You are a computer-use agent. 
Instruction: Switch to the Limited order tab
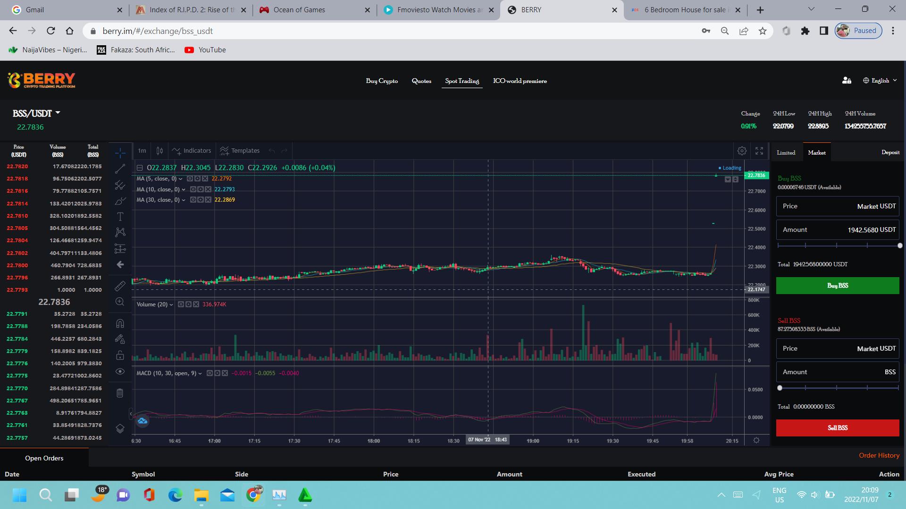[786, 153]
